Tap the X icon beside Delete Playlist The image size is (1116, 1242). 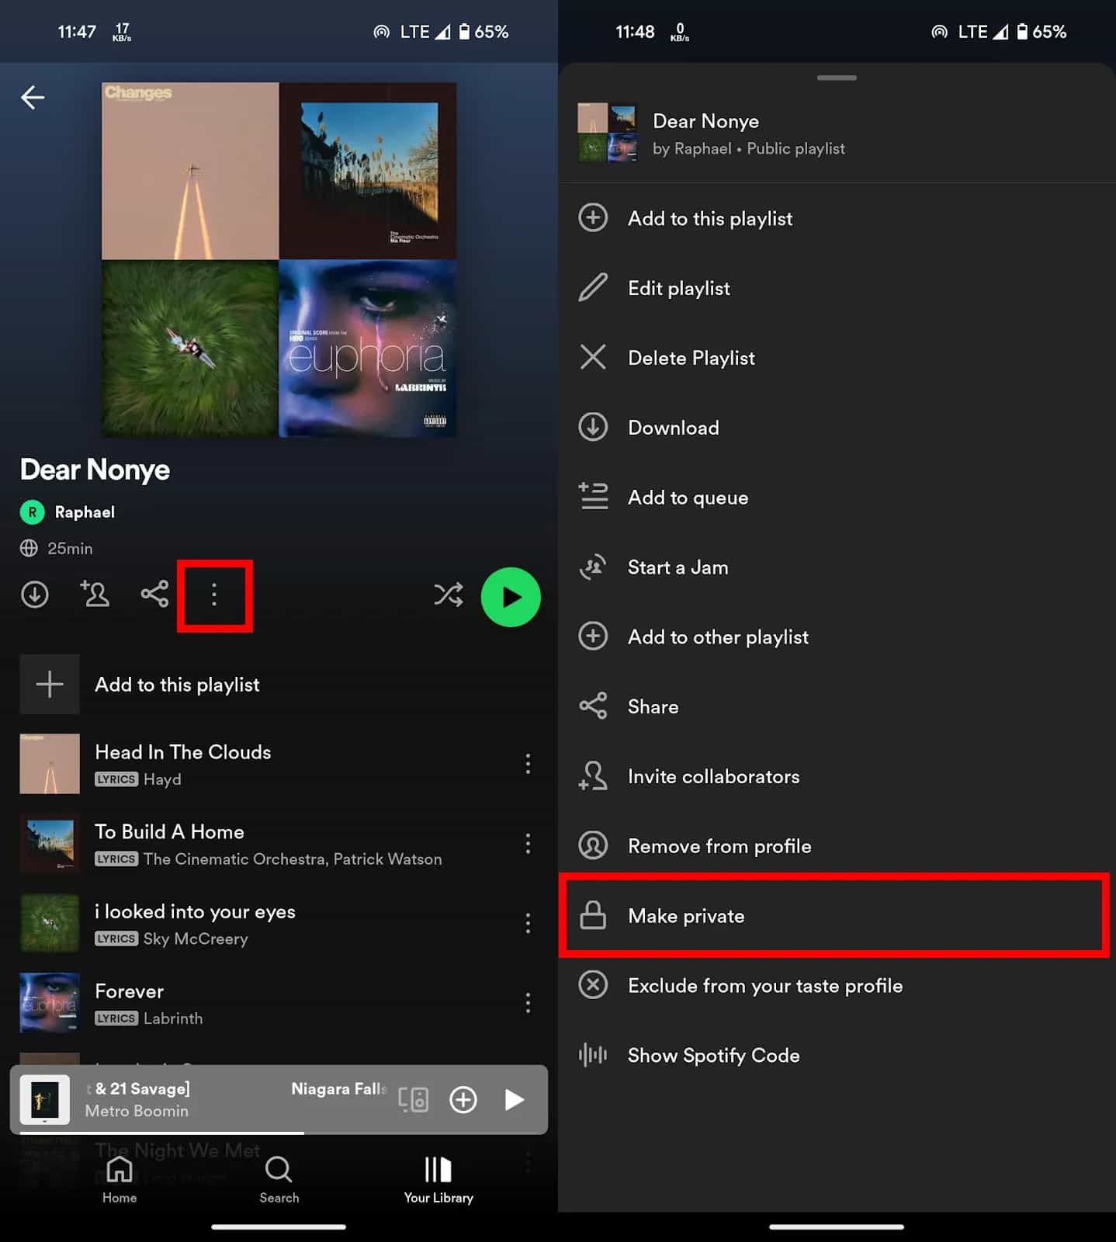click(593, 358)
